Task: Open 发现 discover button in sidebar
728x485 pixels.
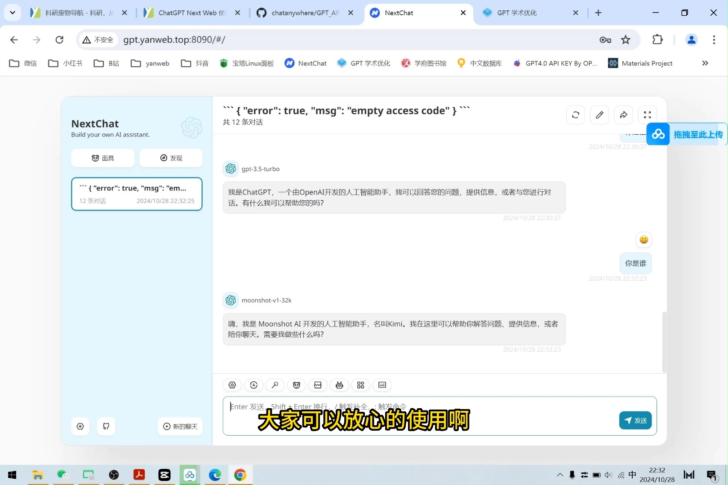Action: (171, 158)
